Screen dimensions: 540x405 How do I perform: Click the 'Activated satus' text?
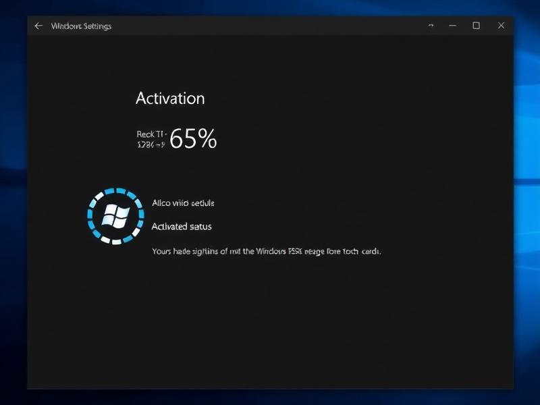click(182, 227)
